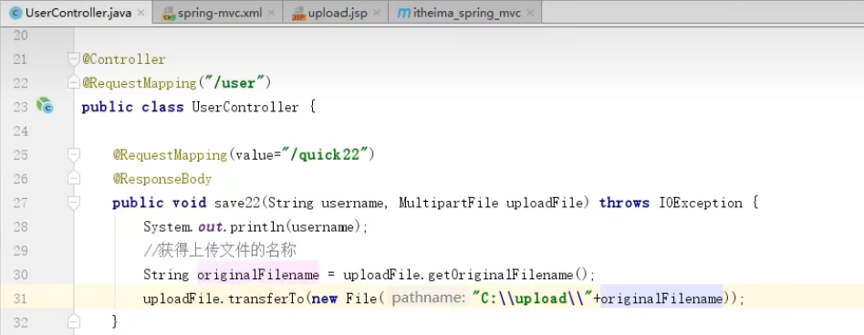Click the @ResponseBody annotation

[x=162, y=179]
